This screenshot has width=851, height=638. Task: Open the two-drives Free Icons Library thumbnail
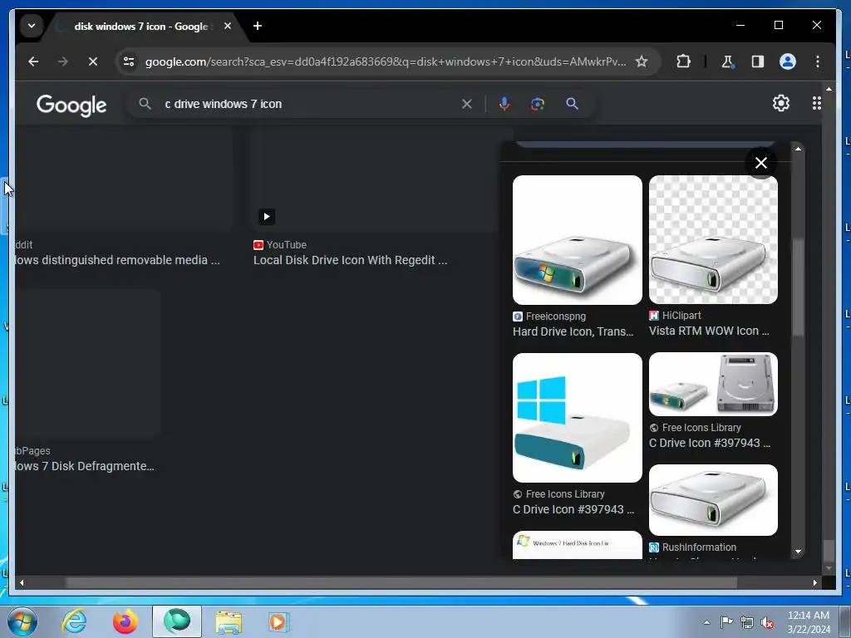[x=713, y=384]
